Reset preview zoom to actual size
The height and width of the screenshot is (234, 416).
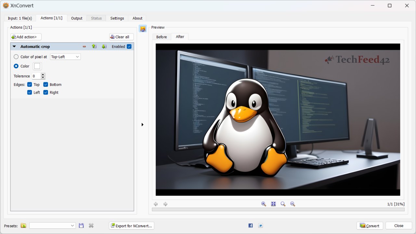click(x=283, y=204)
